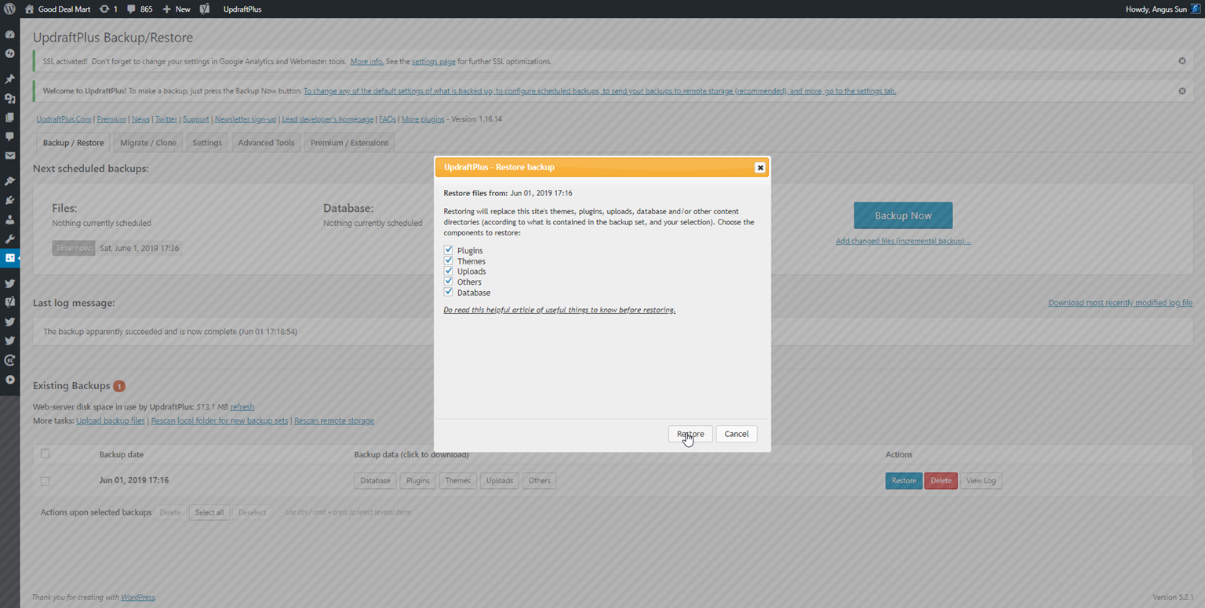Uncheck the Database component checkbox
Screen dimensions: 1205x608
pos(449,292)
